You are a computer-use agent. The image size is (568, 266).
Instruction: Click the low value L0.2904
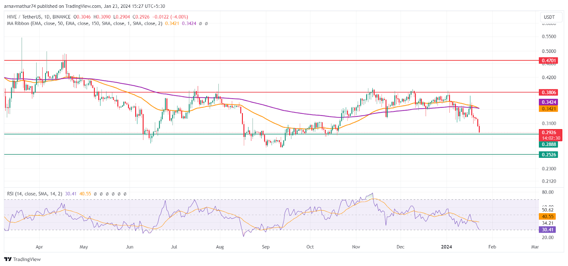coord(121,17)
